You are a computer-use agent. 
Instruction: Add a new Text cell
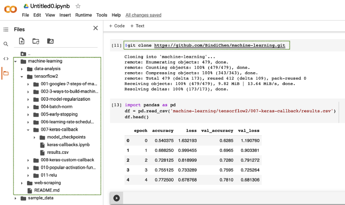[x=138, y=26]
